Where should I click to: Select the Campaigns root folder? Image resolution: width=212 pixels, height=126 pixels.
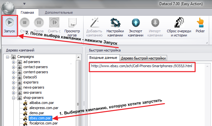(x=26, y=57)
